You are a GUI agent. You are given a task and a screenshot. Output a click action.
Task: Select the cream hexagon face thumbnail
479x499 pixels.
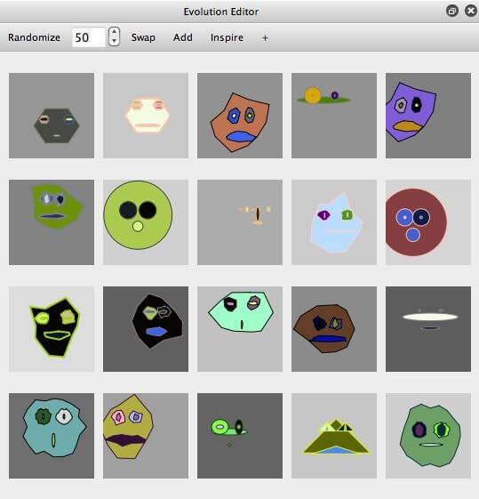click(x=146, y=116)
